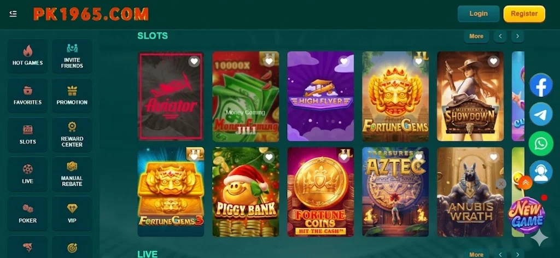Screen dimensions: 560x258
Task: Click the yellow Register button
Action: [524, 14]
